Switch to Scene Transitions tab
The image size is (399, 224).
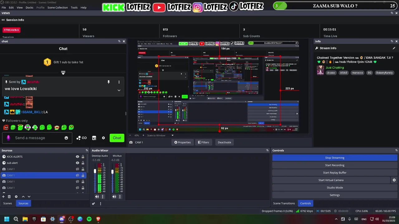tap(284, 203)
